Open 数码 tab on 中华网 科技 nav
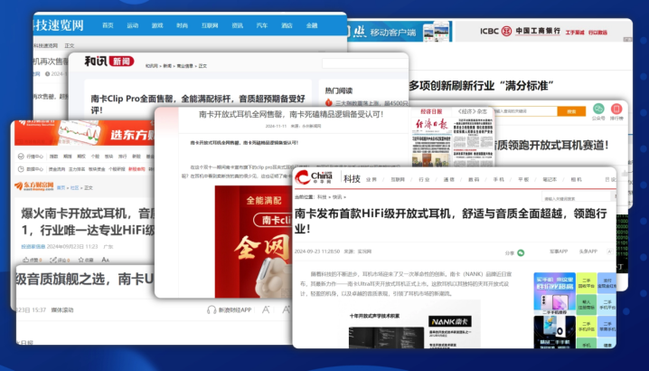 [x=474, y=179]
